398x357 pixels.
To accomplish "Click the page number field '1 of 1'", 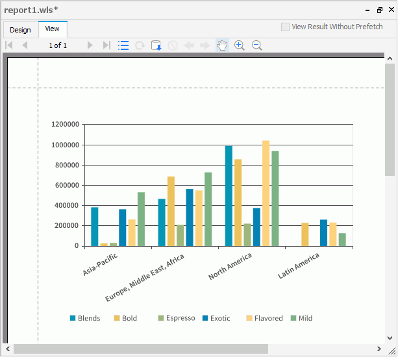I will (x=58, y=45).
